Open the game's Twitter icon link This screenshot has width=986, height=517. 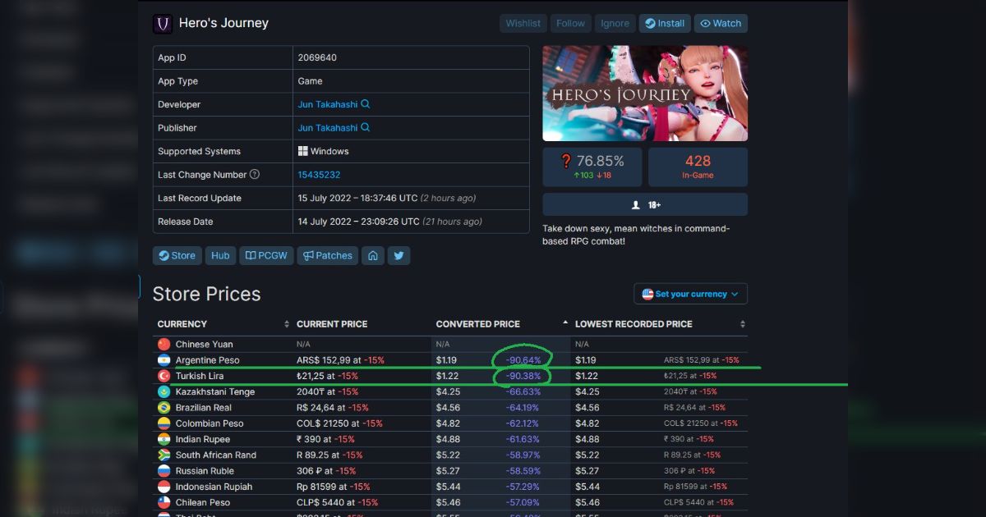point(399,255)
